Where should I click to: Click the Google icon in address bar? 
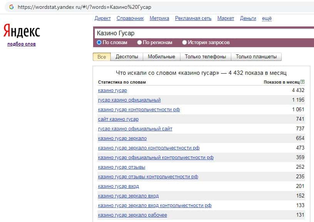pyautogui.click(x=12, y=7)
